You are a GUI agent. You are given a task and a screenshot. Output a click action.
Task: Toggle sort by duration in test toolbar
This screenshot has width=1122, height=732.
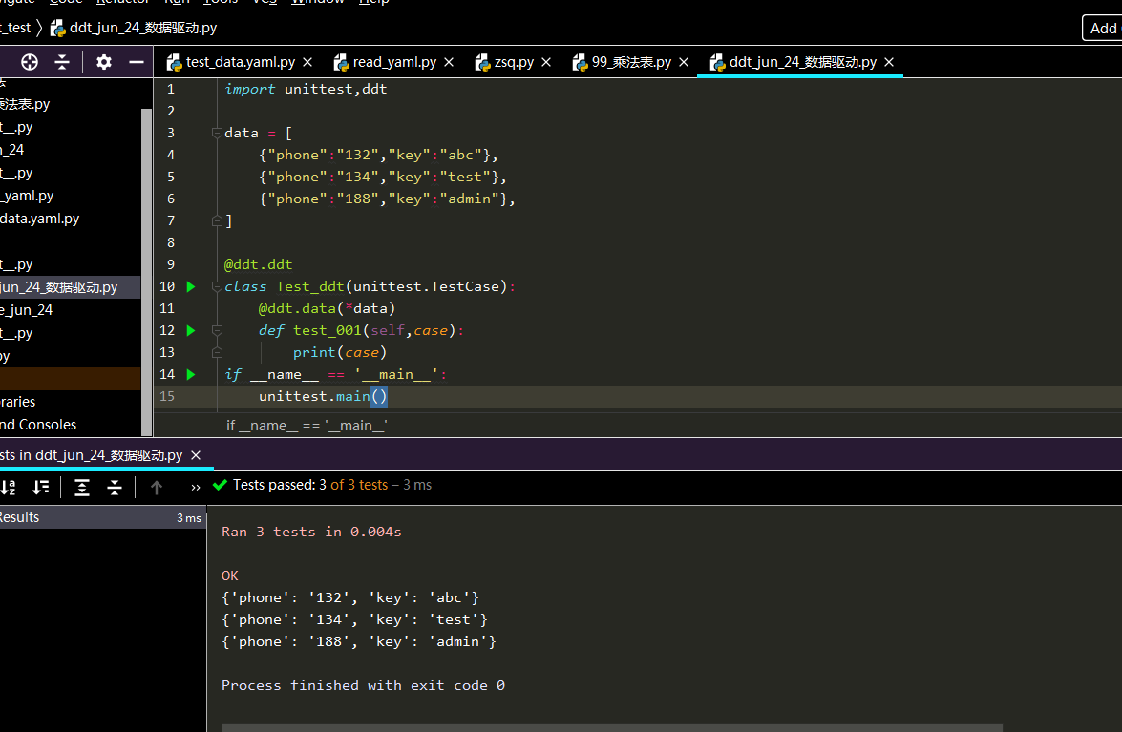[x=40, y=488]
